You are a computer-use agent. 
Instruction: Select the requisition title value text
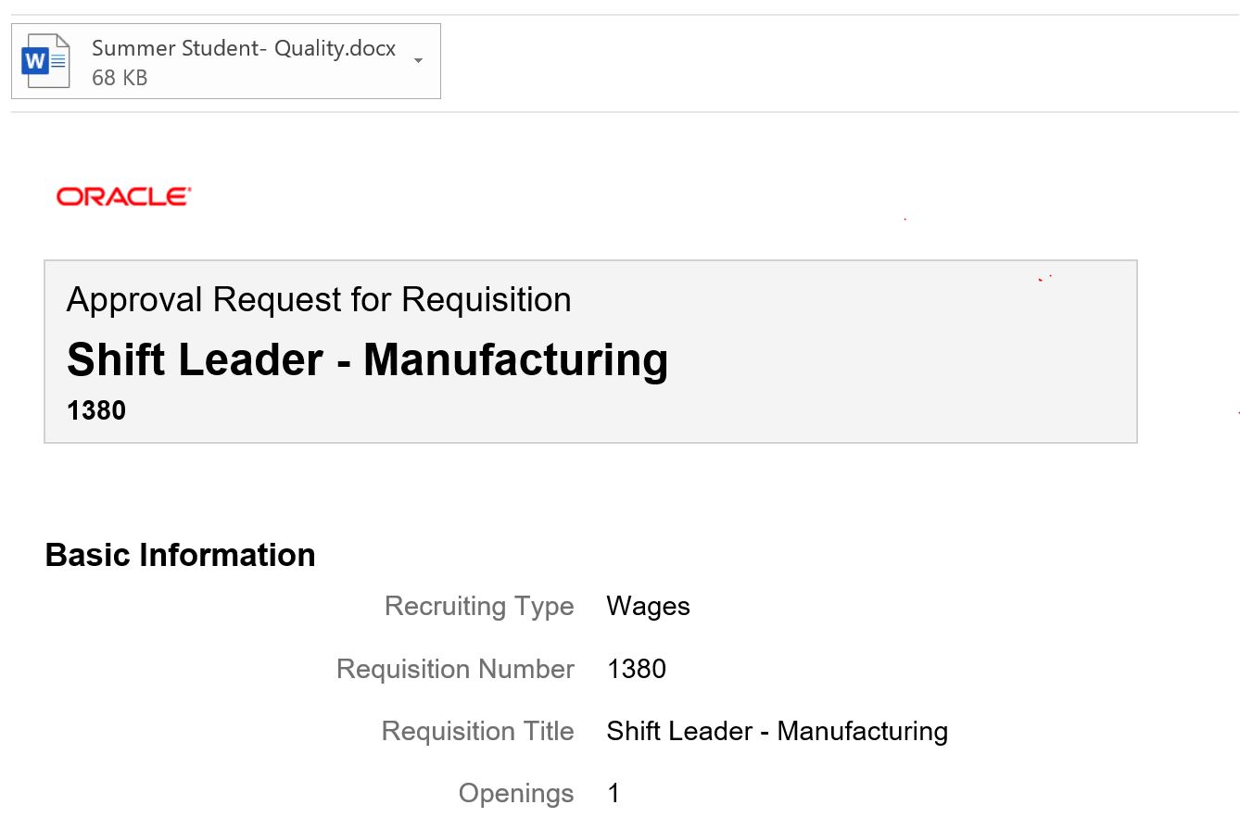coord(777,731)
